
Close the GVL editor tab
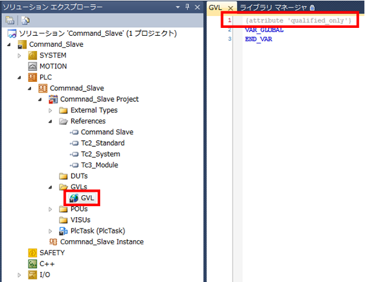tap(230, 7)
